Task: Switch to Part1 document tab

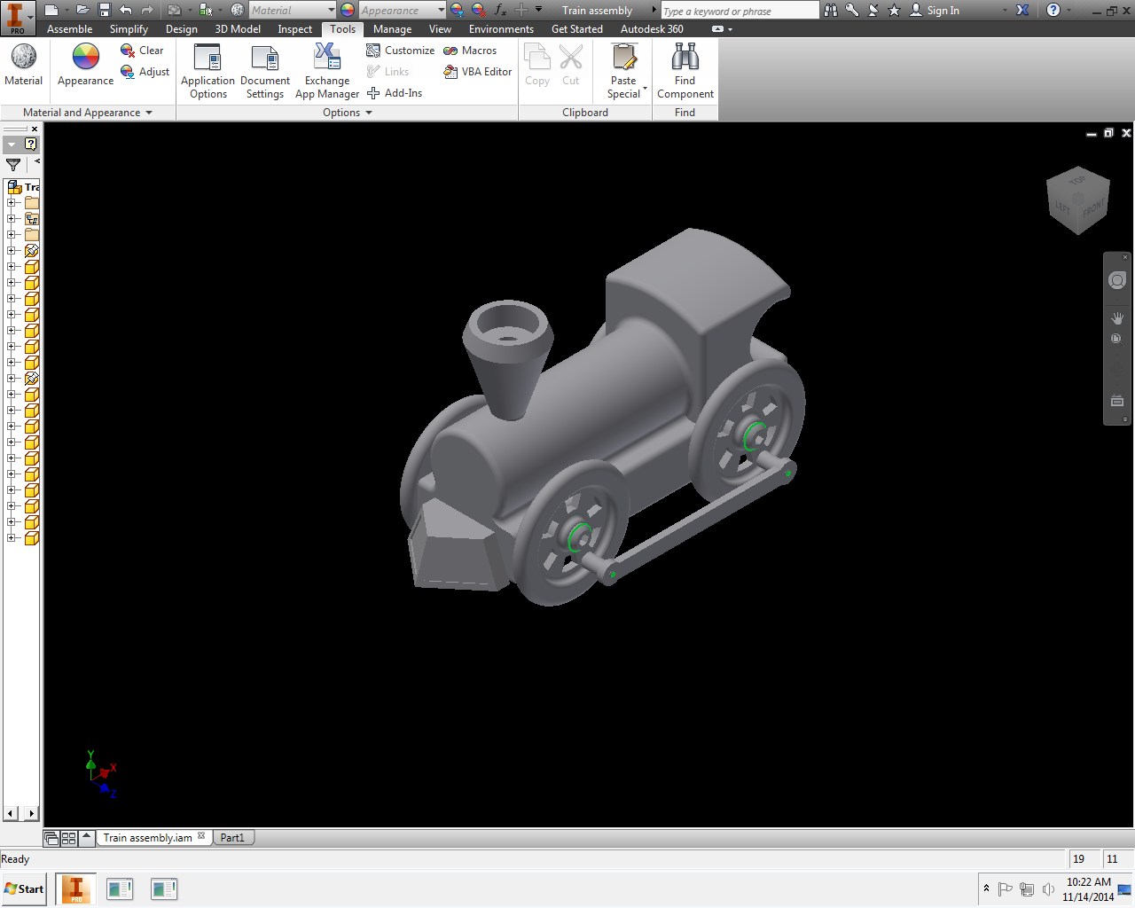Action: tap(232, 838)
